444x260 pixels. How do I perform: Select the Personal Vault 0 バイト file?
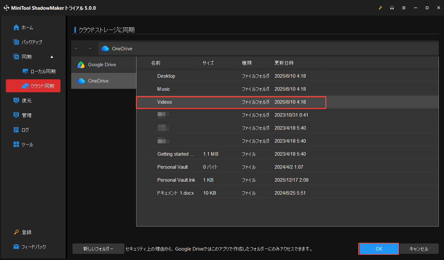pos(287,167)
